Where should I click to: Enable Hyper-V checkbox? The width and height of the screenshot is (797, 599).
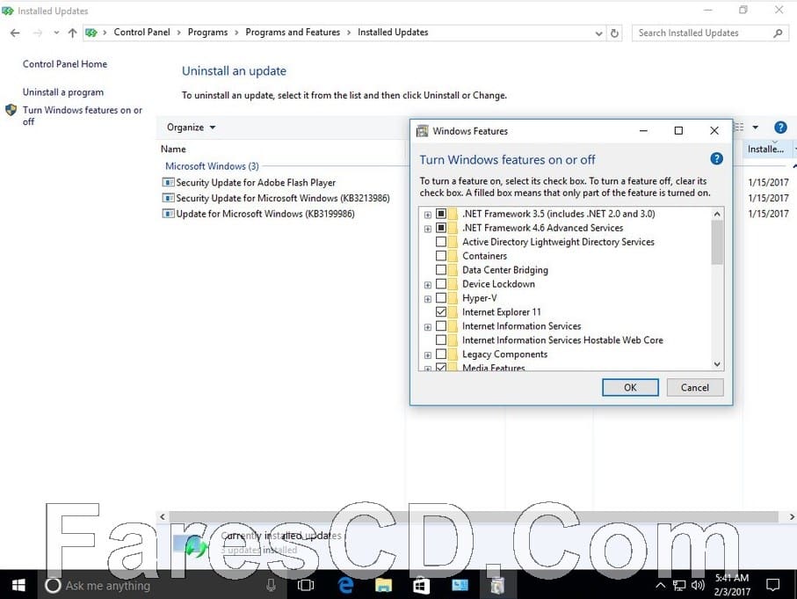click(441, 297)
